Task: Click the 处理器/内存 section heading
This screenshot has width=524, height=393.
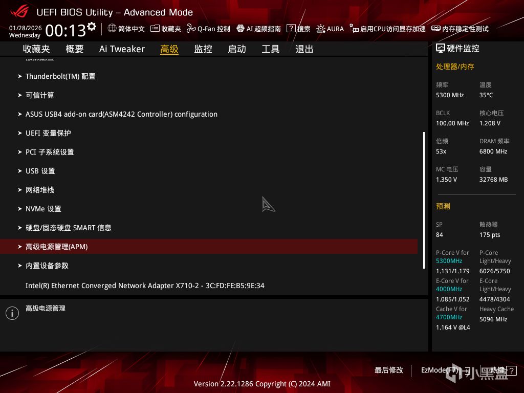Action: [455, 67]
